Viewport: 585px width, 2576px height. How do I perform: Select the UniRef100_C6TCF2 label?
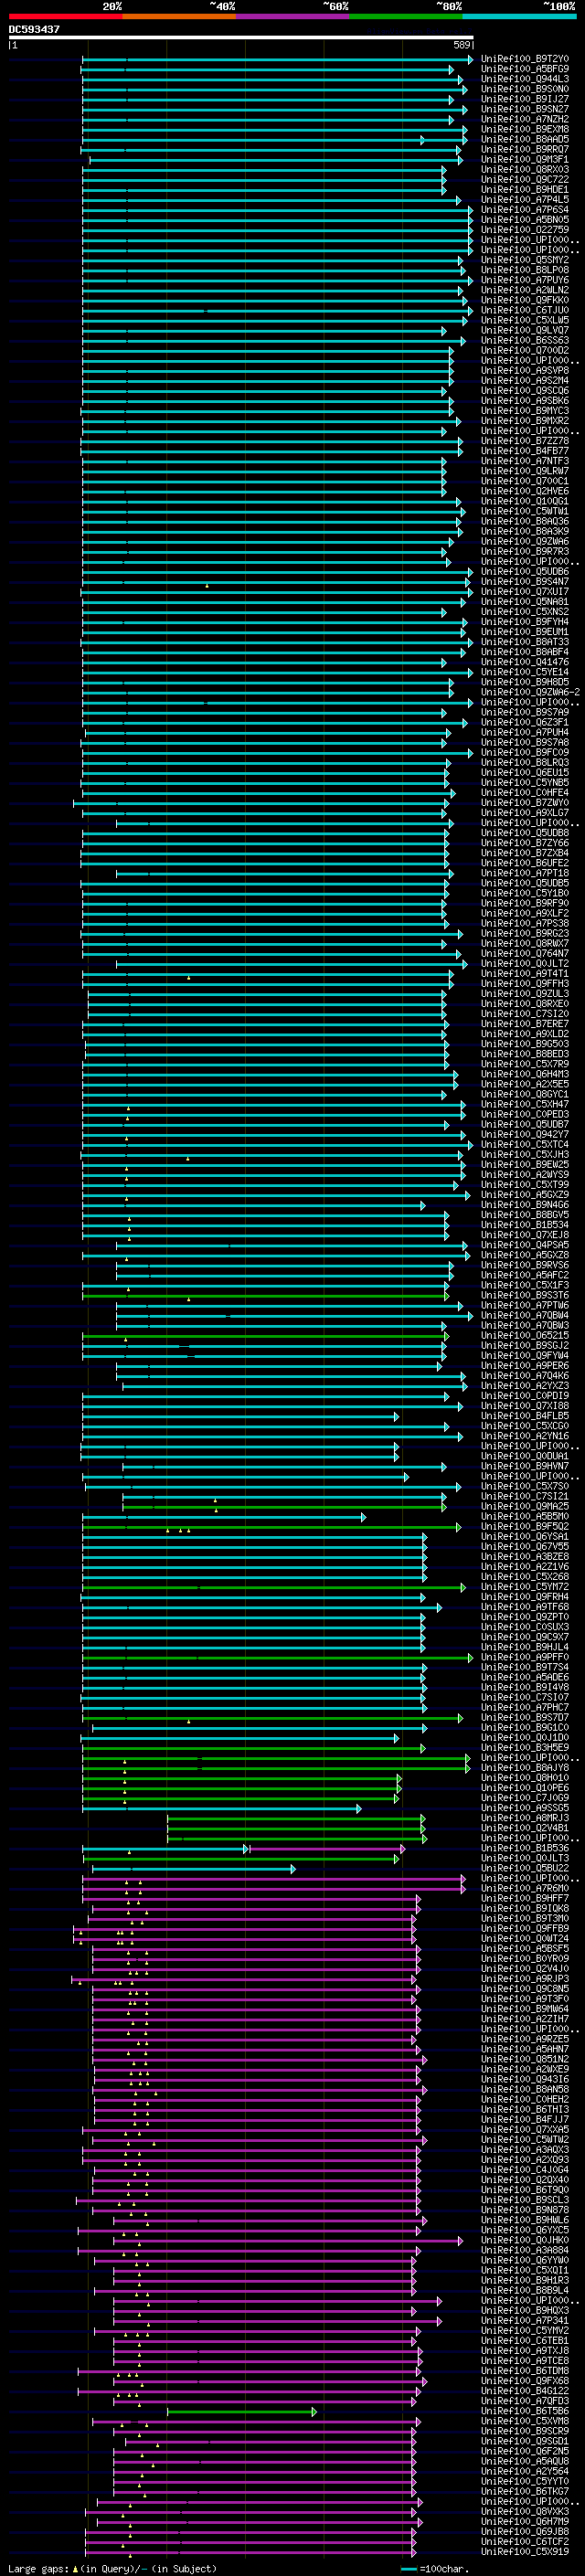pos(525,2542)
